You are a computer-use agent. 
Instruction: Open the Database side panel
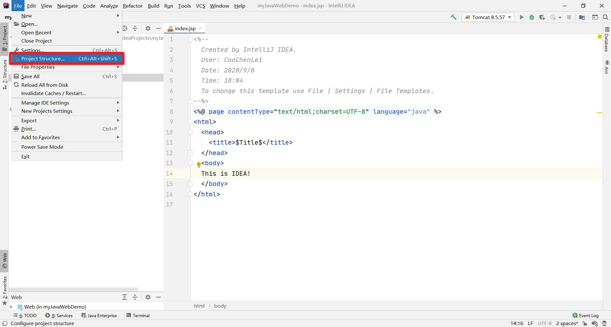607,39
